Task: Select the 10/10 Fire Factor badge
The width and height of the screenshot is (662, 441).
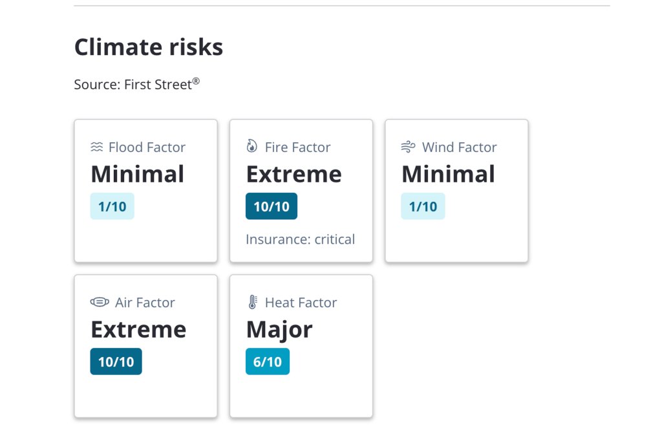Action: [271, 206]
